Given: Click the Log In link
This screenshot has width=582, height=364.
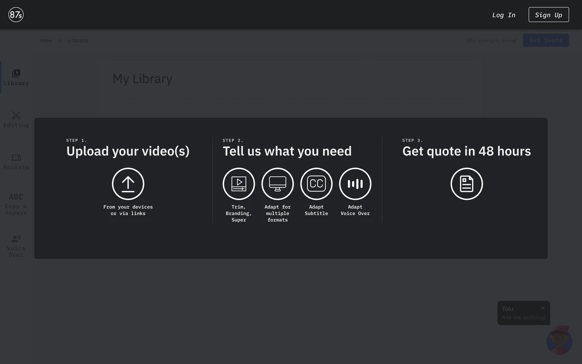Looking at the screenshot, I should tap(504, 15).
